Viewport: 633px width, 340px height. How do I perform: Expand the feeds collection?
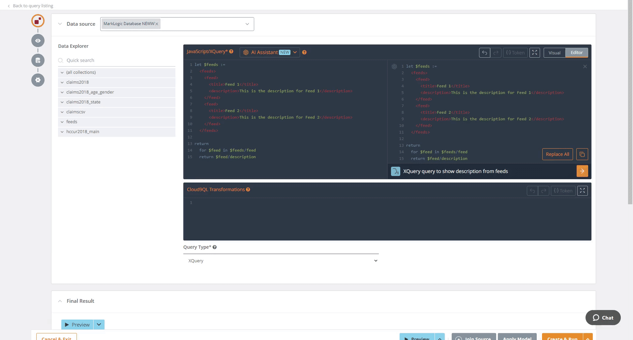tap(62, 122)
